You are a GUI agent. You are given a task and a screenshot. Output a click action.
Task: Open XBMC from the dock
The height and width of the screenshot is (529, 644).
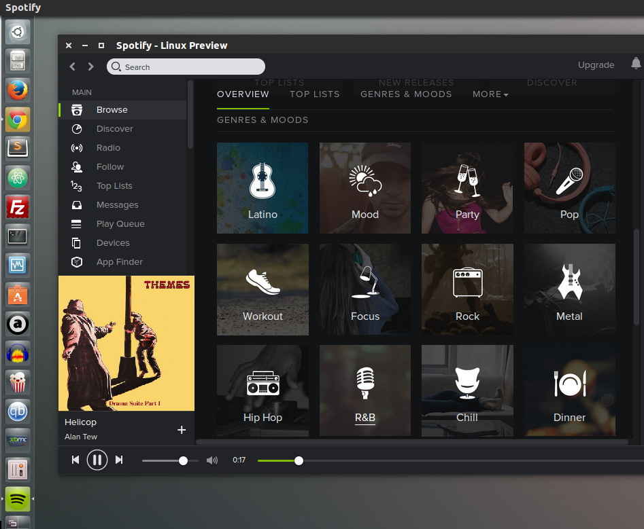[x=18, y=441]
